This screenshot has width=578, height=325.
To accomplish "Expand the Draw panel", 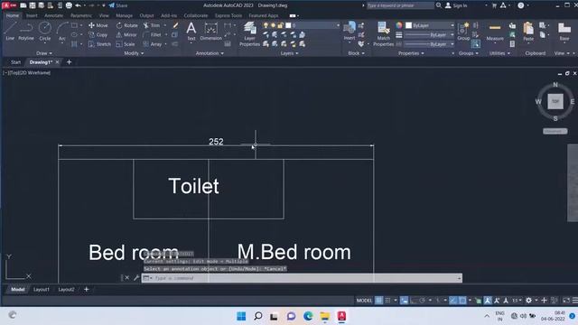I will pos(44,53).
